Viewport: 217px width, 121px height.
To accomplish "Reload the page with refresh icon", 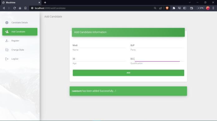I will [15, 8].
